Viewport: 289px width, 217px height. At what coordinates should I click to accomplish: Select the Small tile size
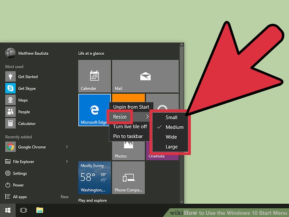tap(171, 117)
